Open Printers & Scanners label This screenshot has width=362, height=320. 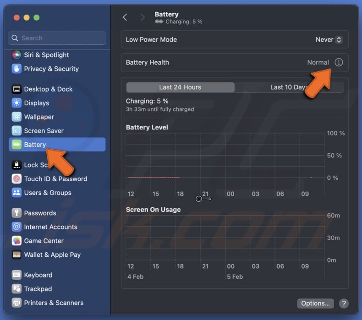[54, 303]
